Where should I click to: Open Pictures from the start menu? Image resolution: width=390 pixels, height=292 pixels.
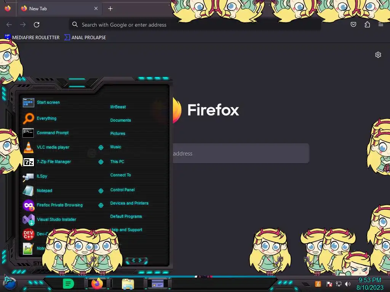pos(118,133)
